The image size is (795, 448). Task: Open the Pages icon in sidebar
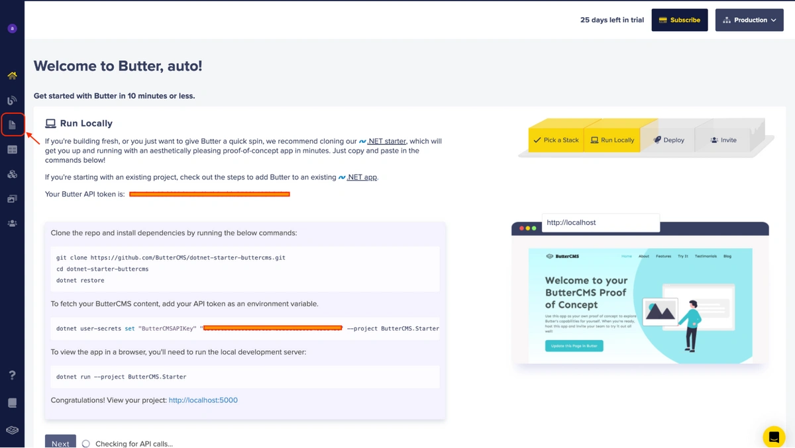12,125
